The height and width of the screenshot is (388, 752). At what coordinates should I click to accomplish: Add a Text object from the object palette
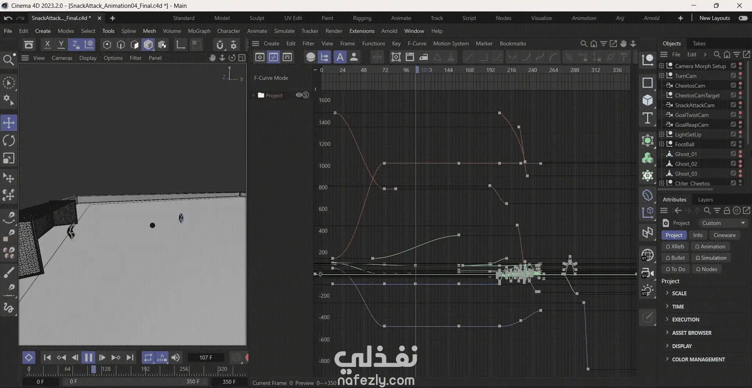point(647,118)
